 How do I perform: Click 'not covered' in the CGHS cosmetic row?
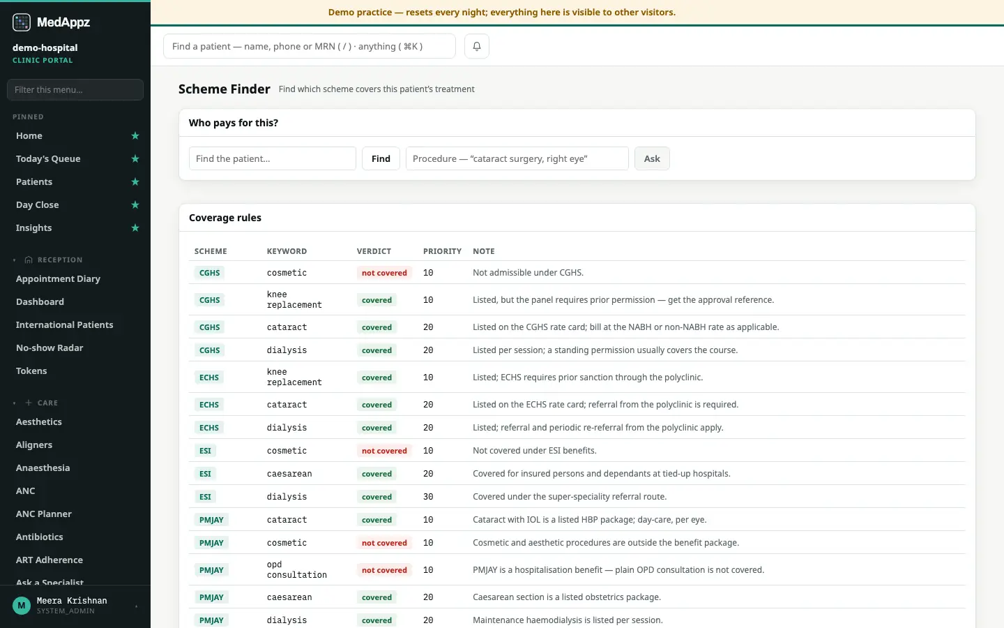point(384,273)
